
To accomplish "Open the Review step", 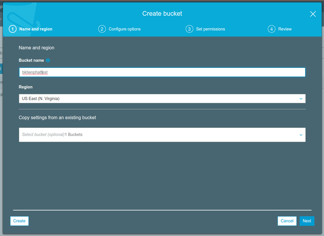I will pyautogui.click(x=285, y=29).
